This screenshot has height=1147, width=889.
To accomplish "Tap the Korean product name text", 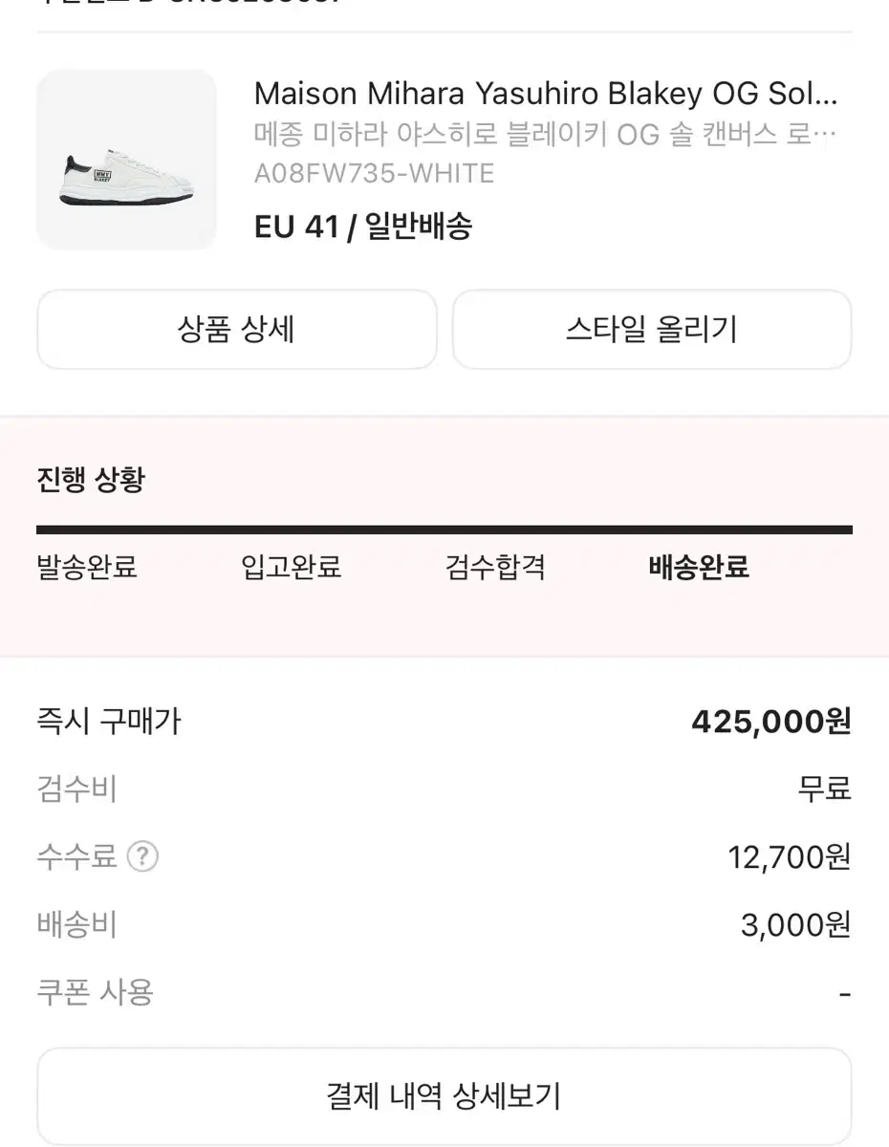I will pos(545,135).
